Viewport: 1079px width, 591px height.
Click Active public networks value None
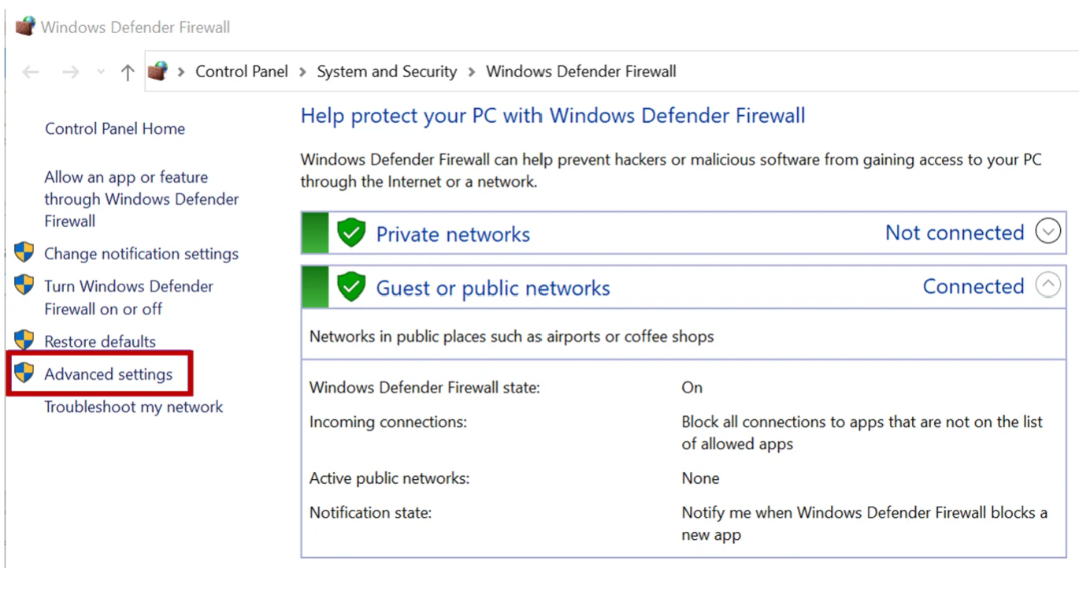pos(700,478)
